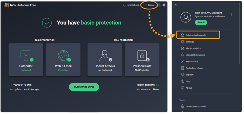Open Support headset entry
244x114 pixels.
click(x=189, y=75)
